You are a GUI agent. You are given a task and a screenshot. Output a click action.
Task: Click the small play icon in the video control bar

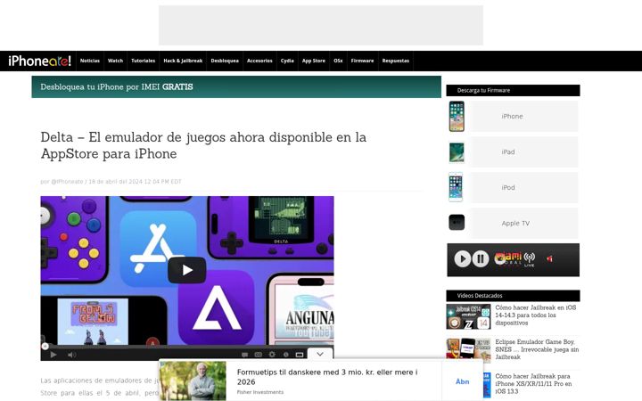(53, 355)
